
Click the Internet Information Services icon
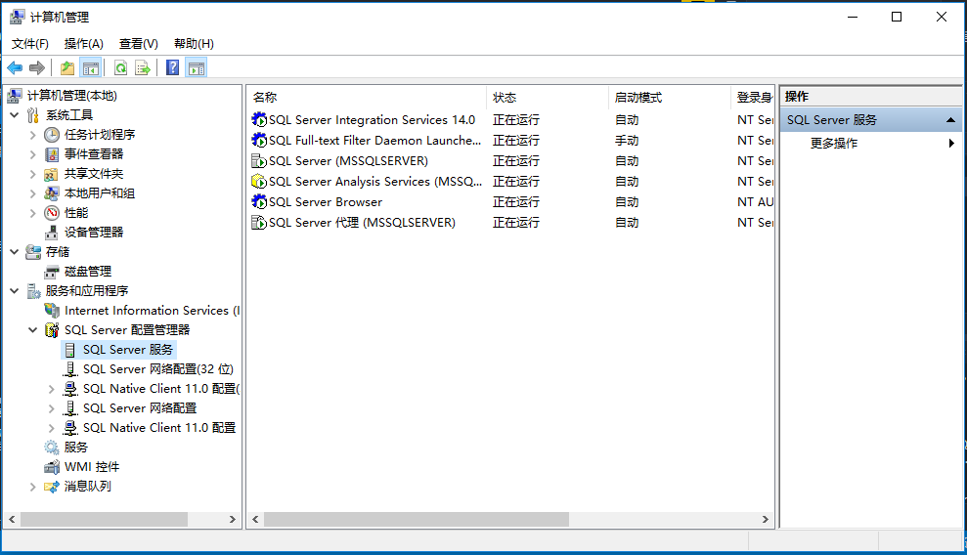pos(52,311)
